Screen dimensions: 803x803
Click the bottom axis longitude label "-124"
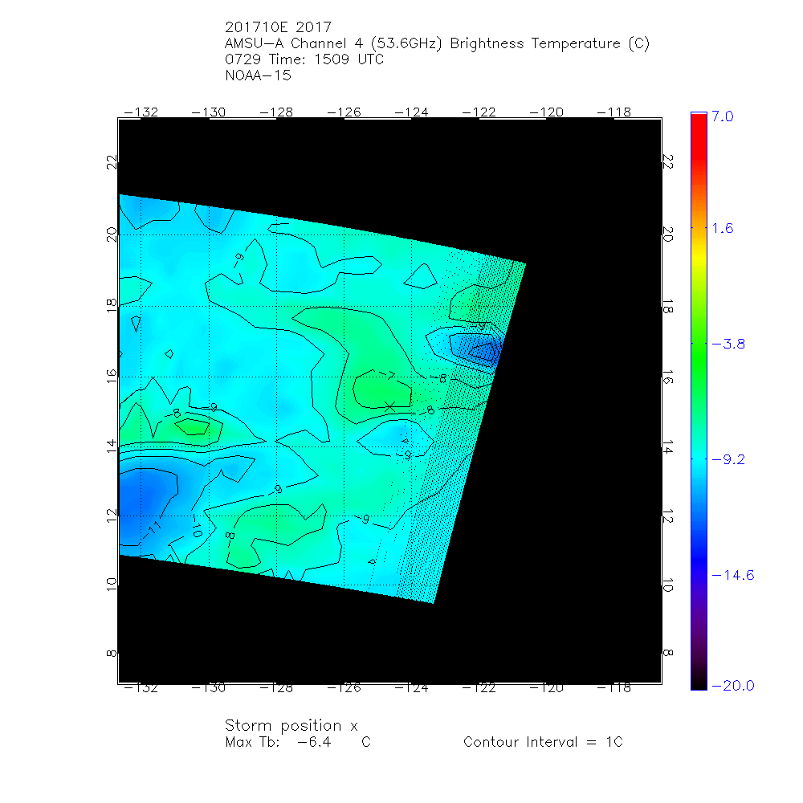click(x=412, y=688)
